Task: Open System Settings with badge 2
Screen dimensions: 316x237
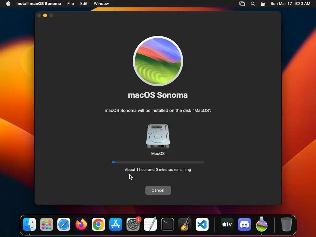Action: click(x=133, y=224)
